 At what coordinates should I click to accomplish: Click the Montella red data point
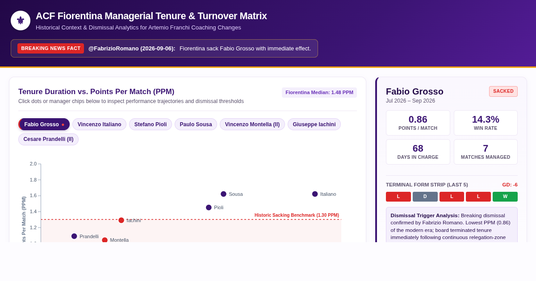click(x=105, y=240)
